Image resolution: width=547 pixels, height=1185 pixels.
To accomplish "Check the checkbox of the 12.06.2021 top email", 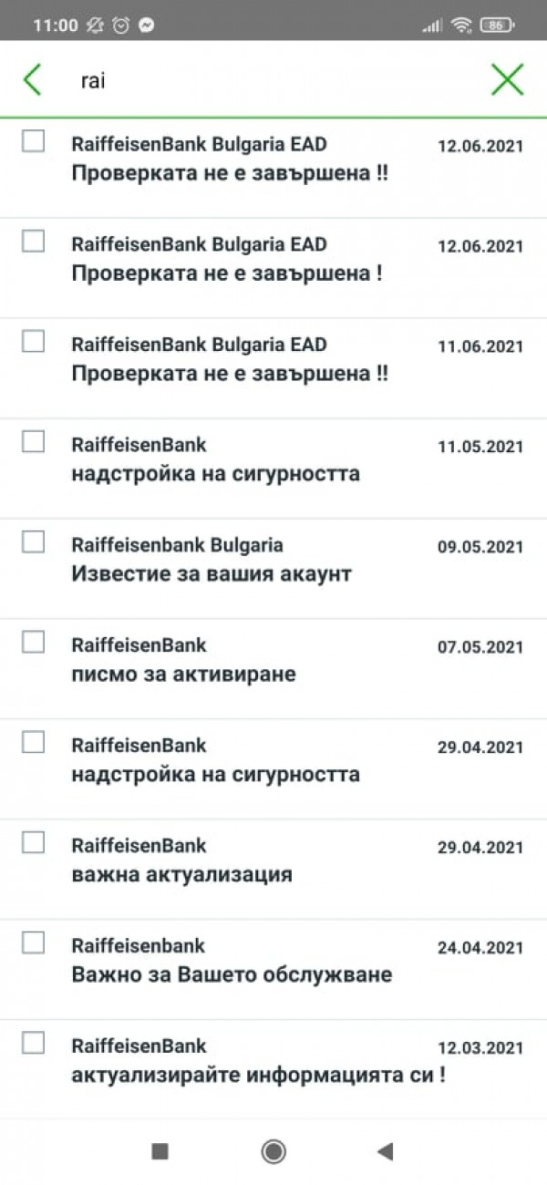I will point(33,139).
